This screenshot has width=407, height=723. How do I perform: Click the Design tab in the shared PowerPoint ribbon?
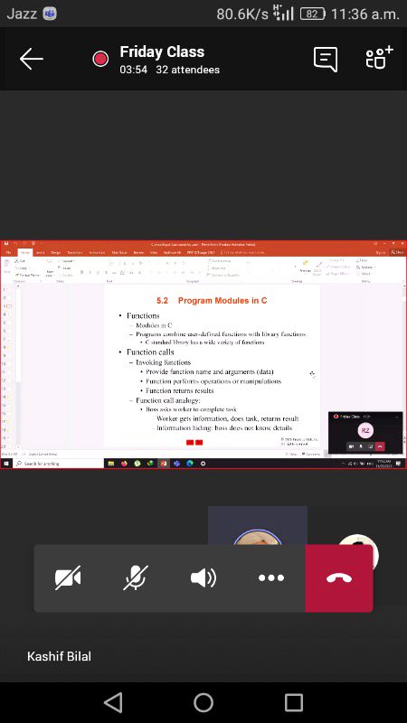[x=55, y=253]
